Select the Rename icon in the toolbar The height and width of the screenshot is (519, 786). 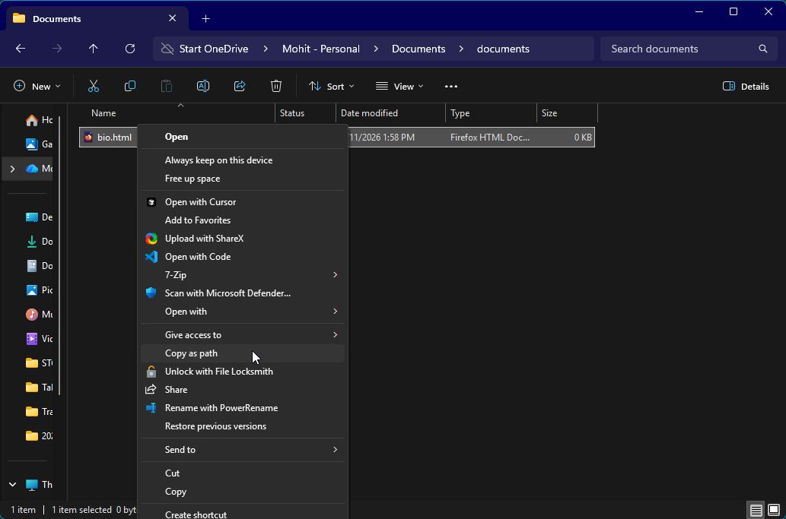click(203, 86)
